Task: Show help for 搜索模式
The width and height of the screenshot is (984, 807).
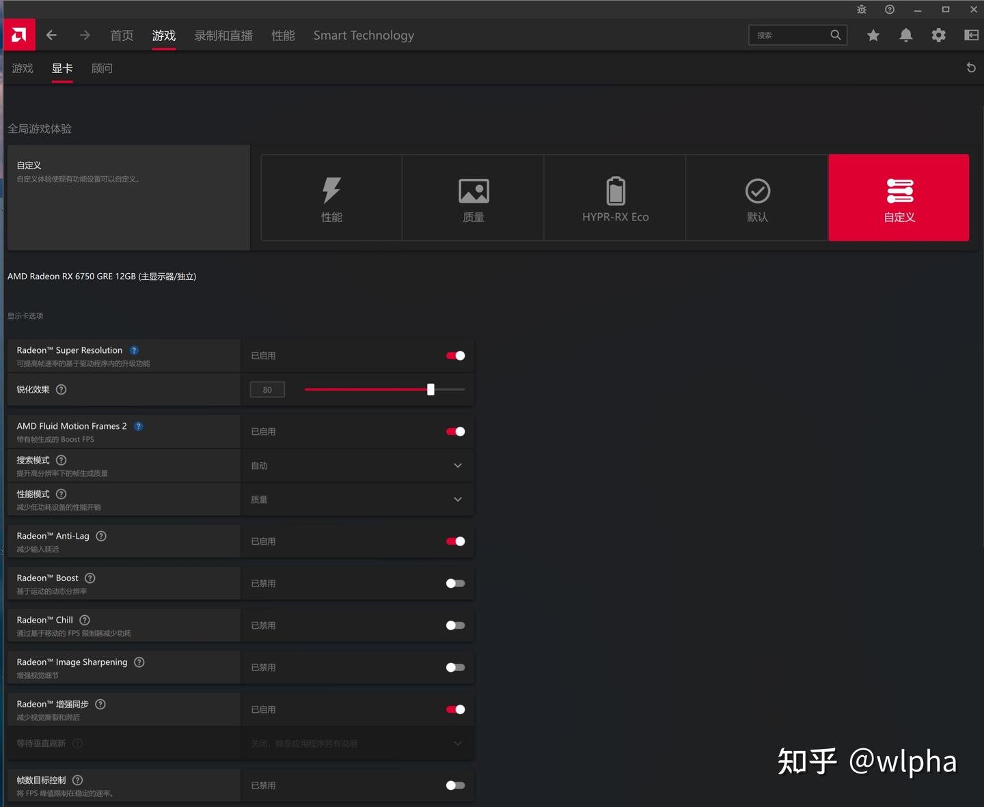Action: coord(61,460)
